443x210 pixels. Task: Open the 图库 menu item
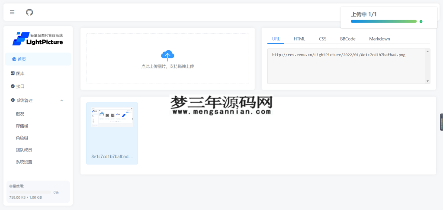coord(38,74)
